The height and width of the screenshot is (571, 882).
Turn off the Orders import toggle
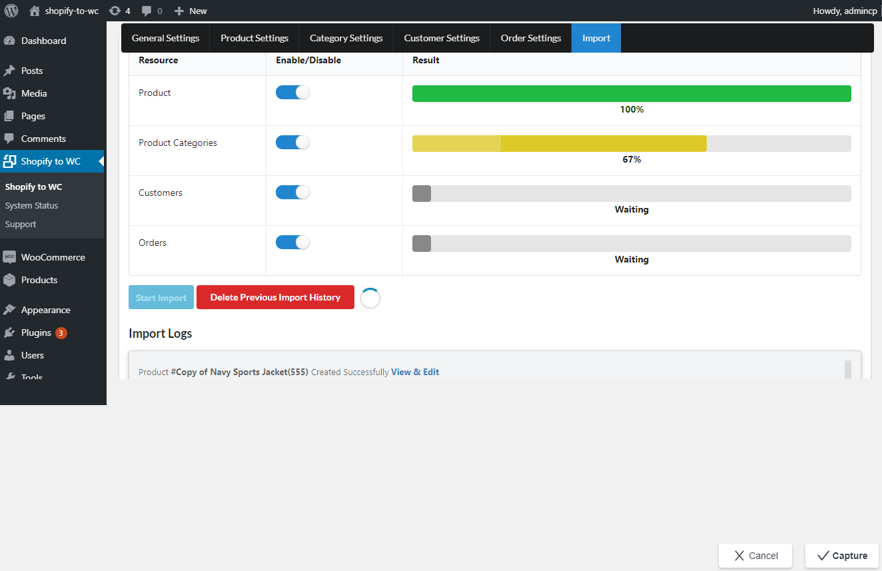click(293, 243)
